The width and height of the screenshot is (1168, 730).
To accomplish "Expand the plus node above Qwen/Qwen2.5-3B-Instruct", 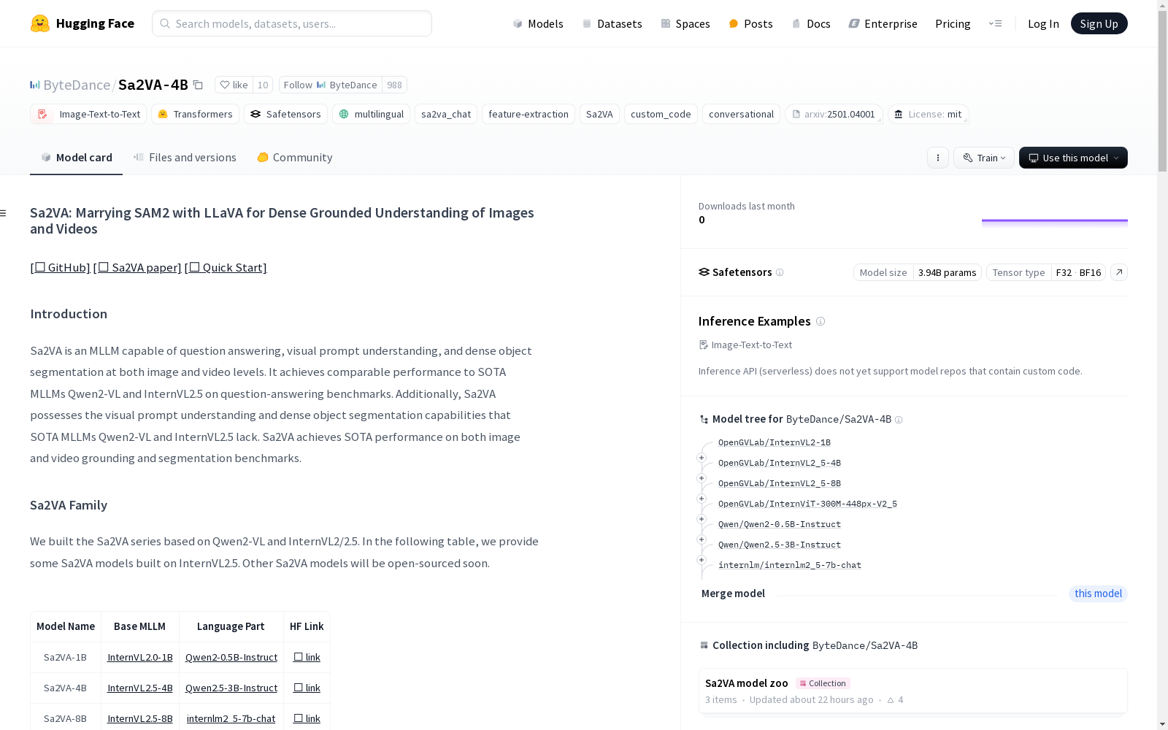I will coord(702,539).
